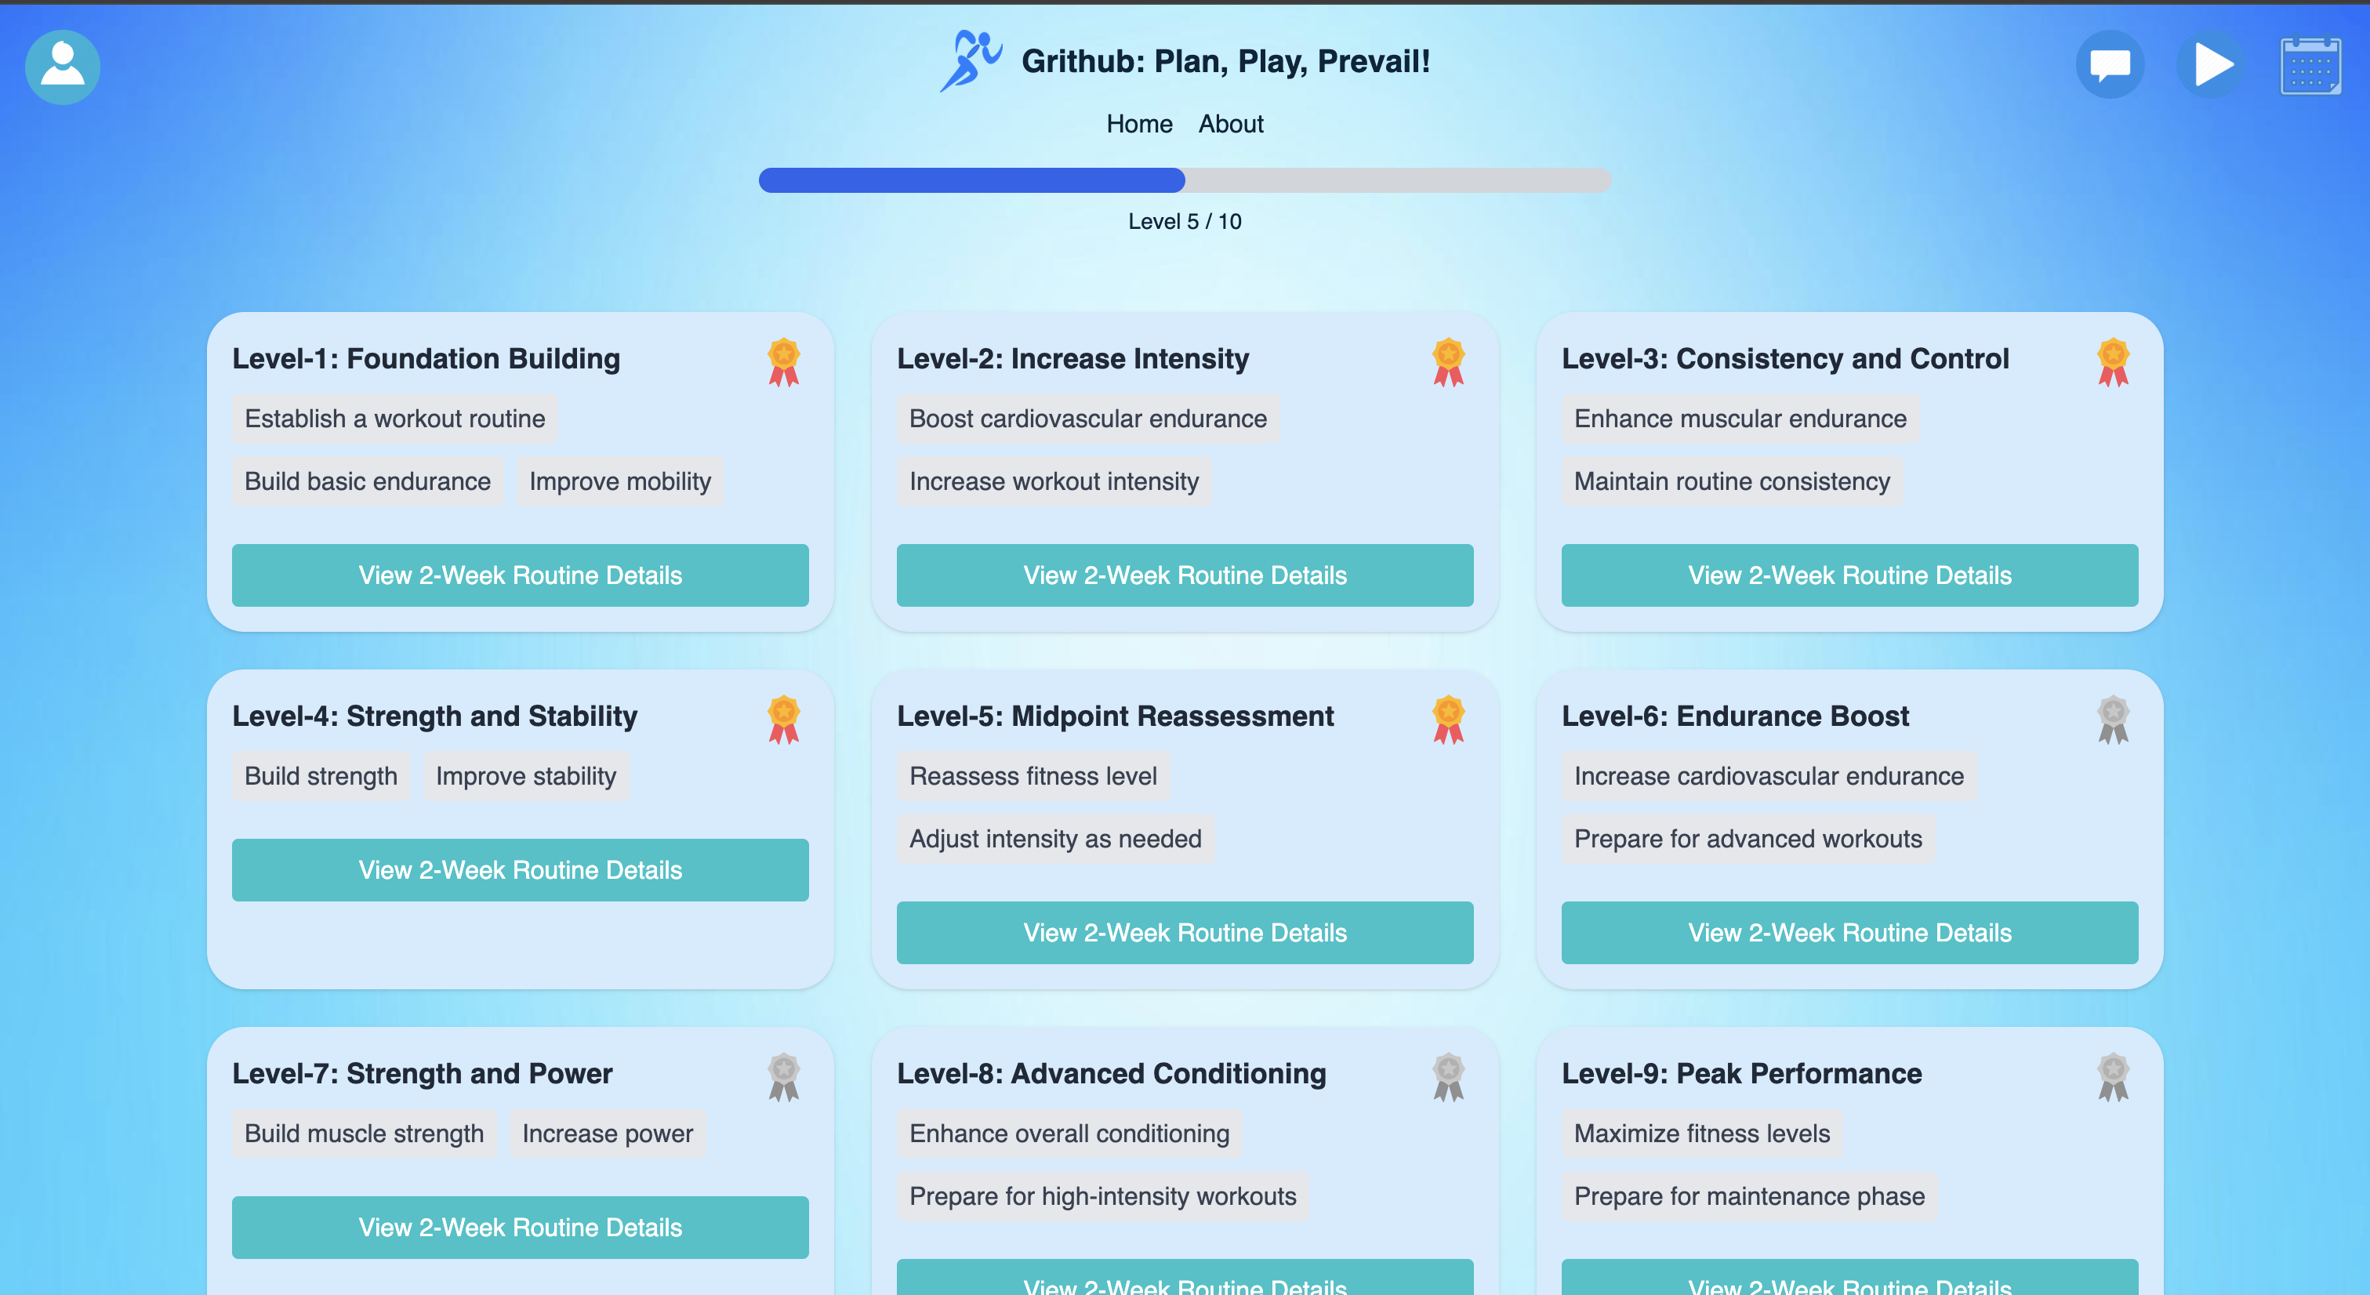
Task: View Level-2 Increase Intensity routine details
Action: point(1184,575)
